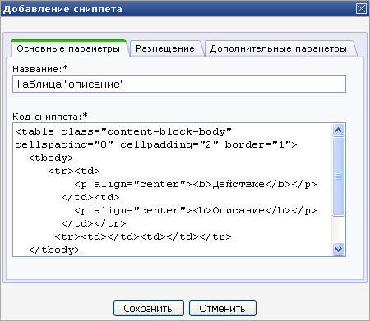Image resolution: width=370 pixels, height=321 pixels.
Task: Place cursor on the word Действие in code
Action: tap(238, 184)
